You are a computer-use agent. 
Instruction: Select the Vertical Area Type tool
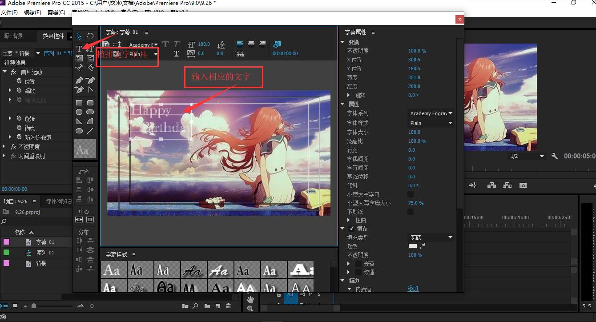(x=90, y=58)
